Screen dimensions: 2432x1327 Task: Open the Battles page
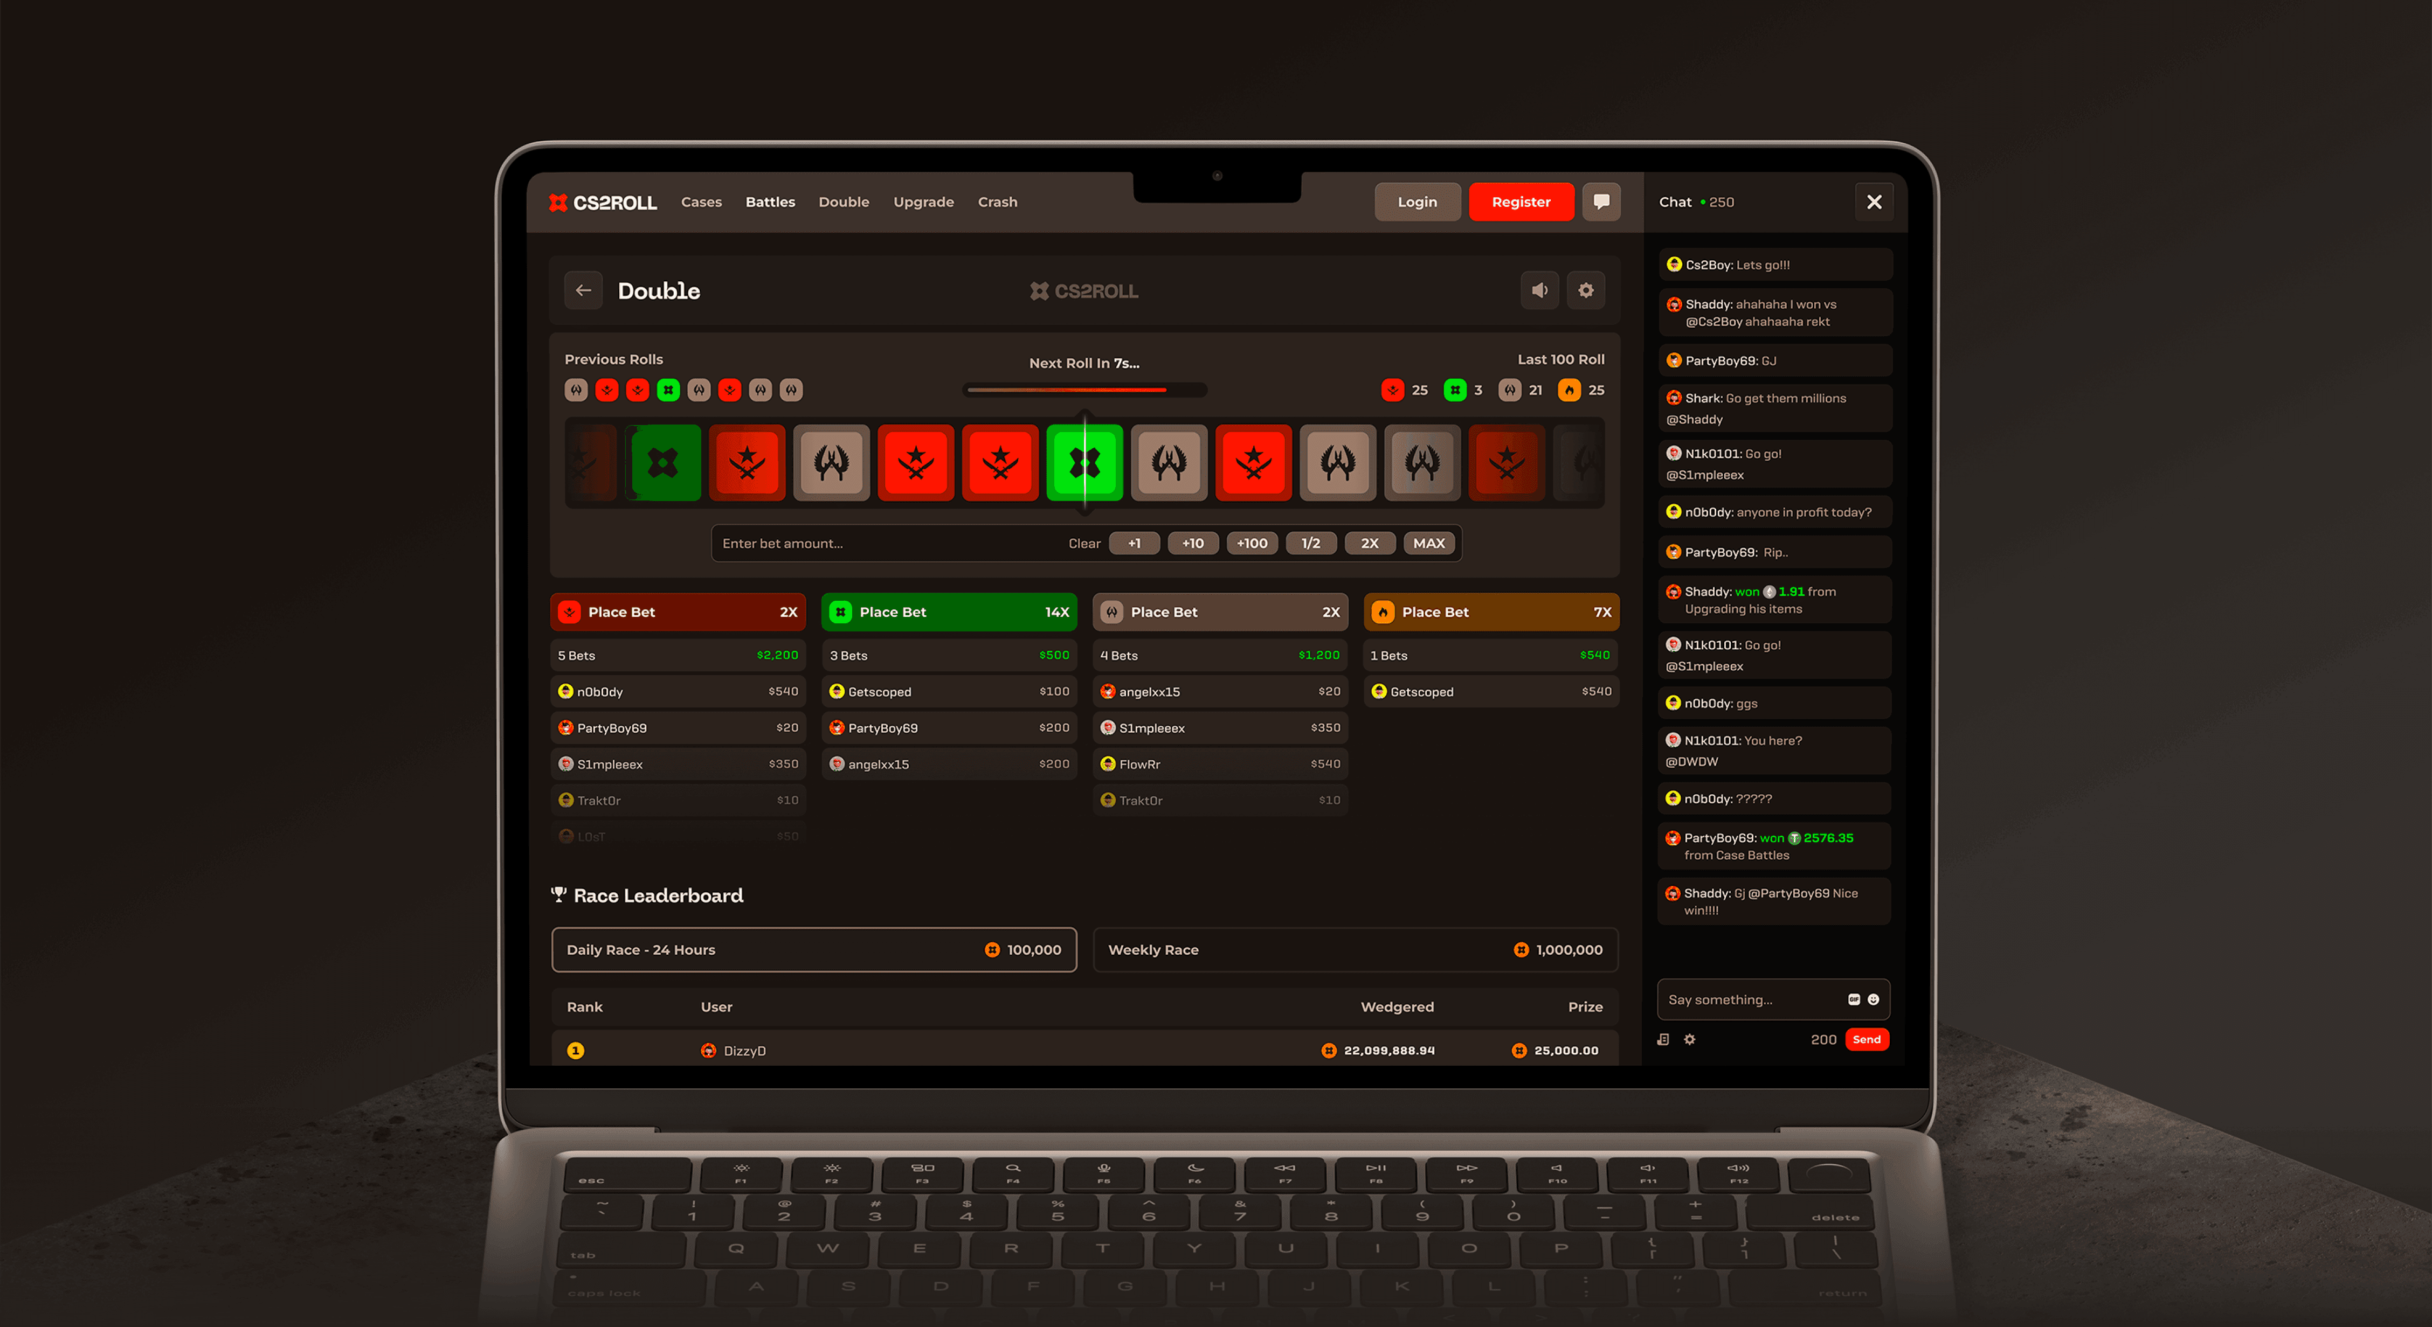coord(770,202)
